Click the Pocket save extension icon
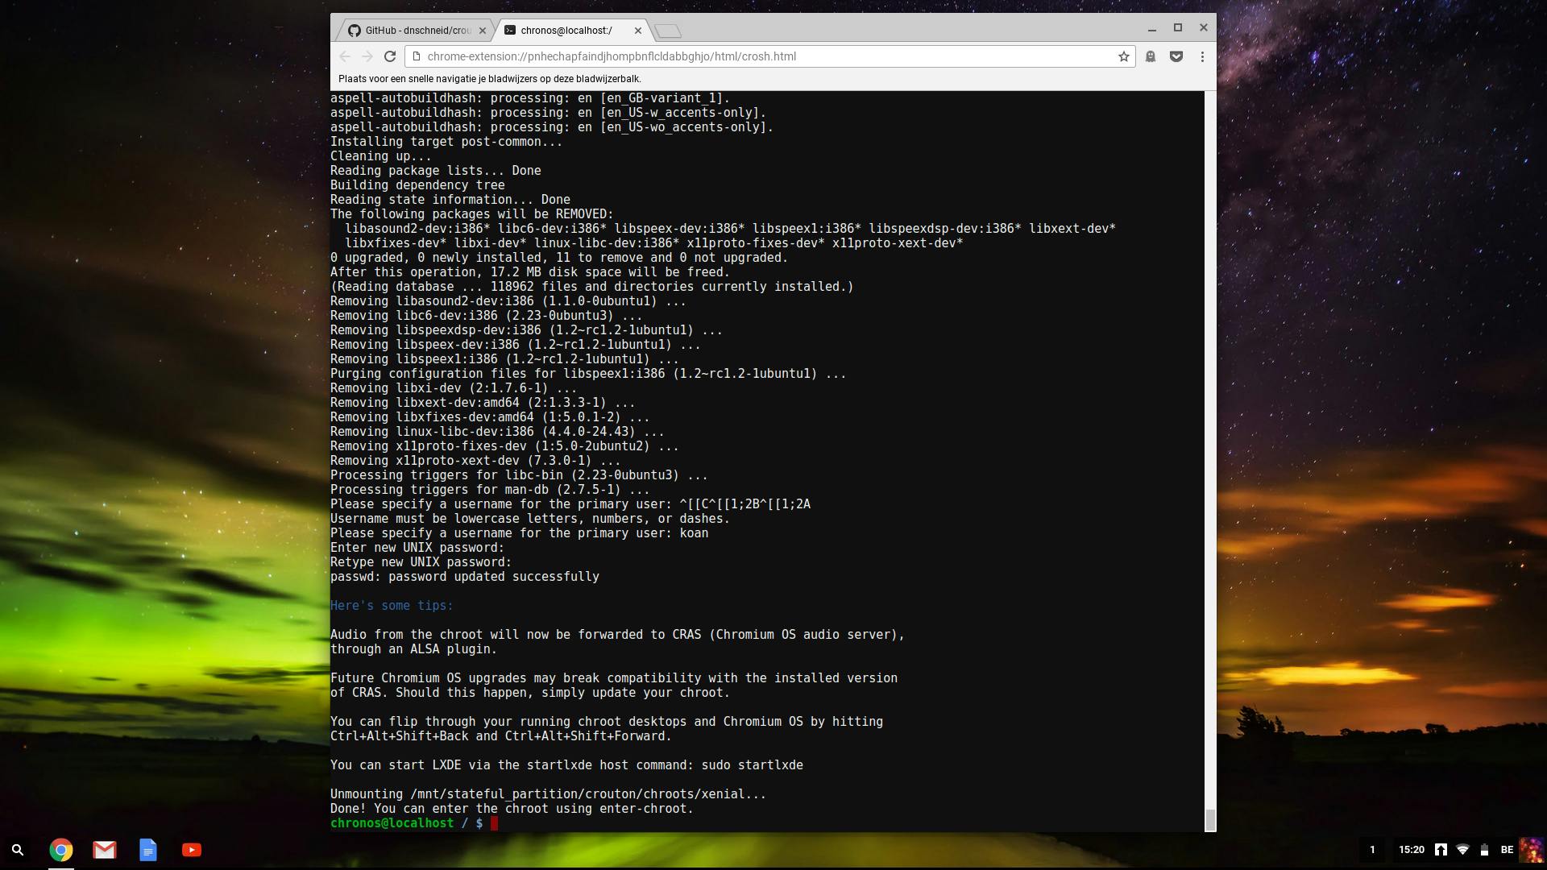 (1176, 56)
